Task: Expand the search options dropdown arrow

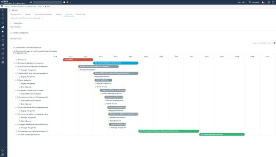Action: click(x=70, y=2)
